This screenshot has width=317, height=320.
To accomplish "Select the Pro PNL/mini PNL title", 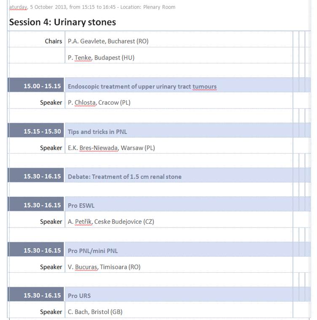I will tap(93, 251).
